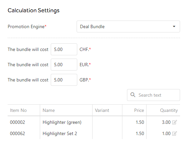Edit quantity for Highlighter (green)
Screen dimensions: 192x145
point(174,122)
